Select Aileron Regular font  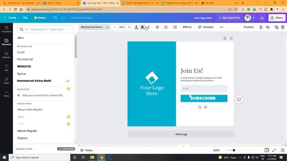[27, 131]
